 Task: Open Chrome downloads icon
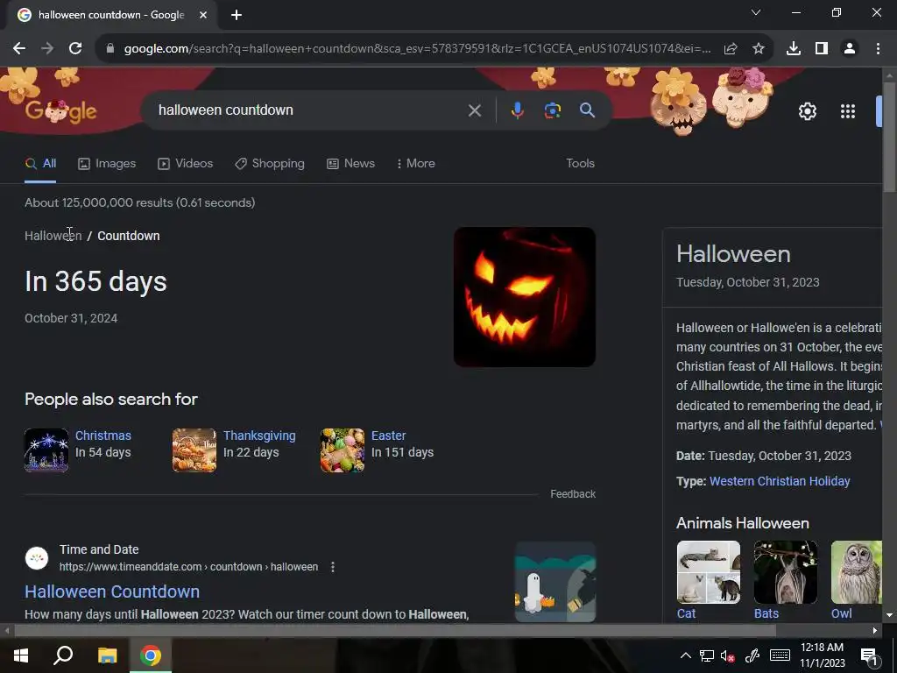coord(793,49)
